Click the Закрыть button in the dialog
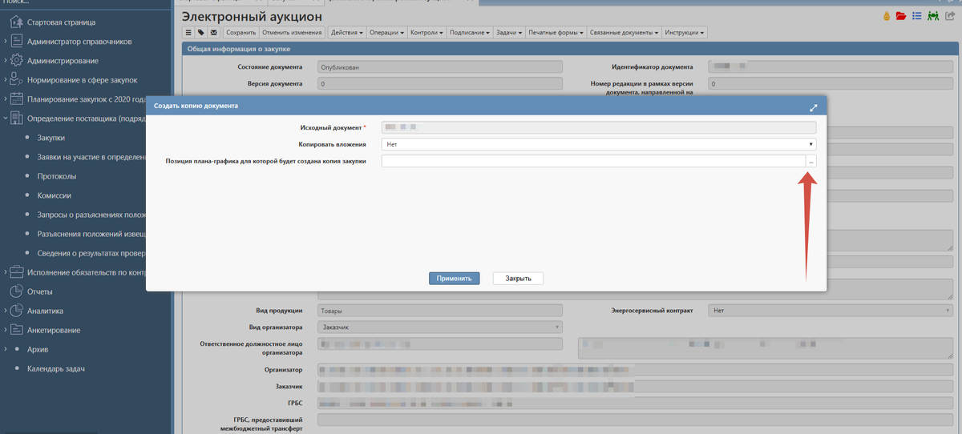The width and height of the screenshot is (962, 434). pos(518,278)
